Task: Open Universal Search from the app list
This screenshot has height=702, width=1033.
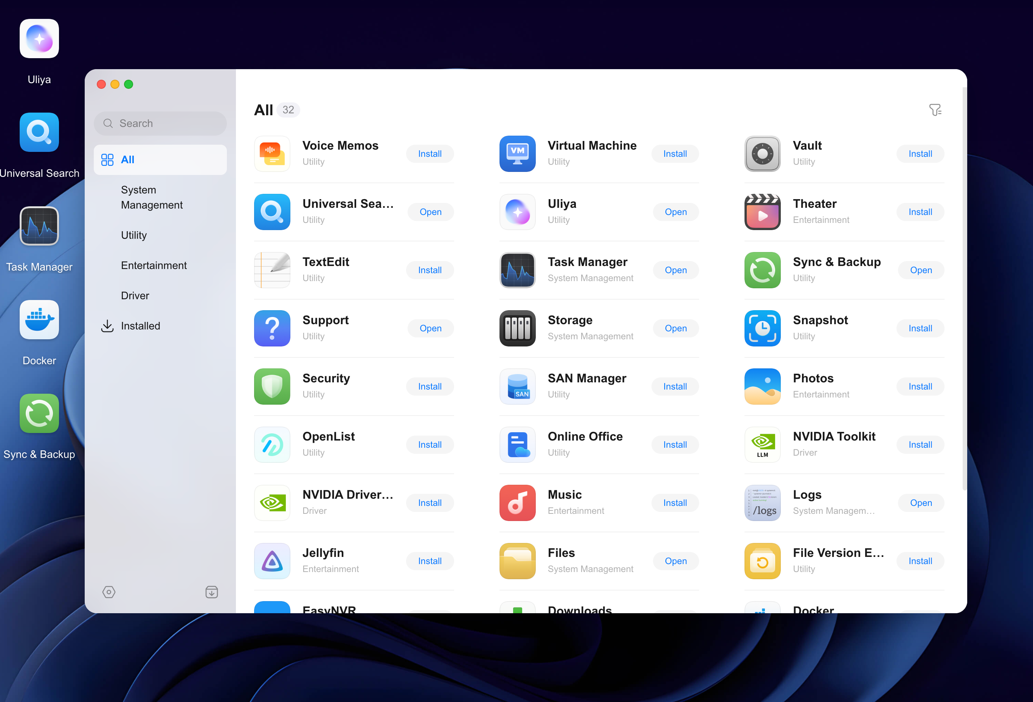Action: [431, 212]
